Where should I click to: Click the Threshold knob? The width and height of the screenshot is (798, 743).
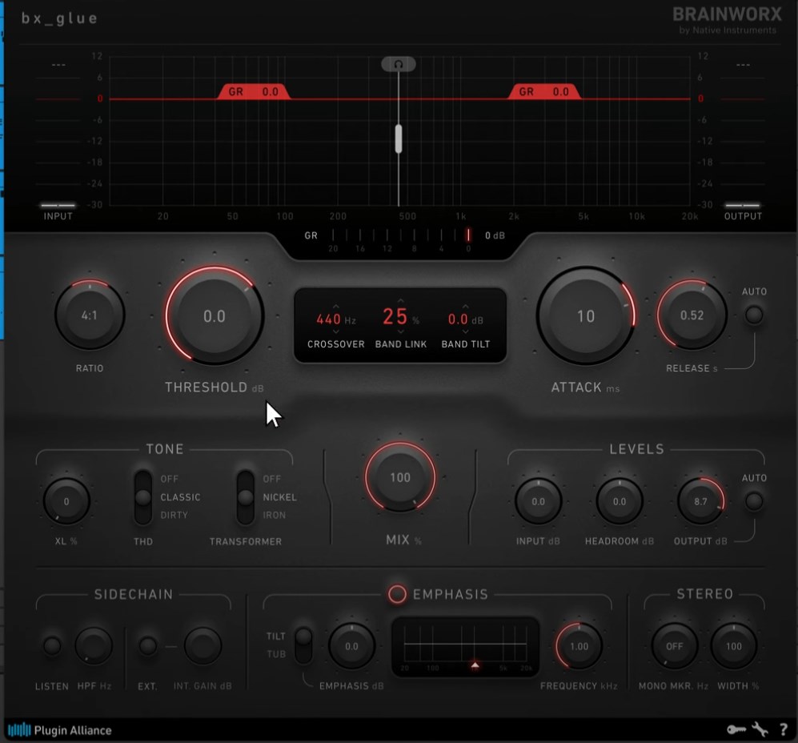pyautogui.click(x=215, y=316)
